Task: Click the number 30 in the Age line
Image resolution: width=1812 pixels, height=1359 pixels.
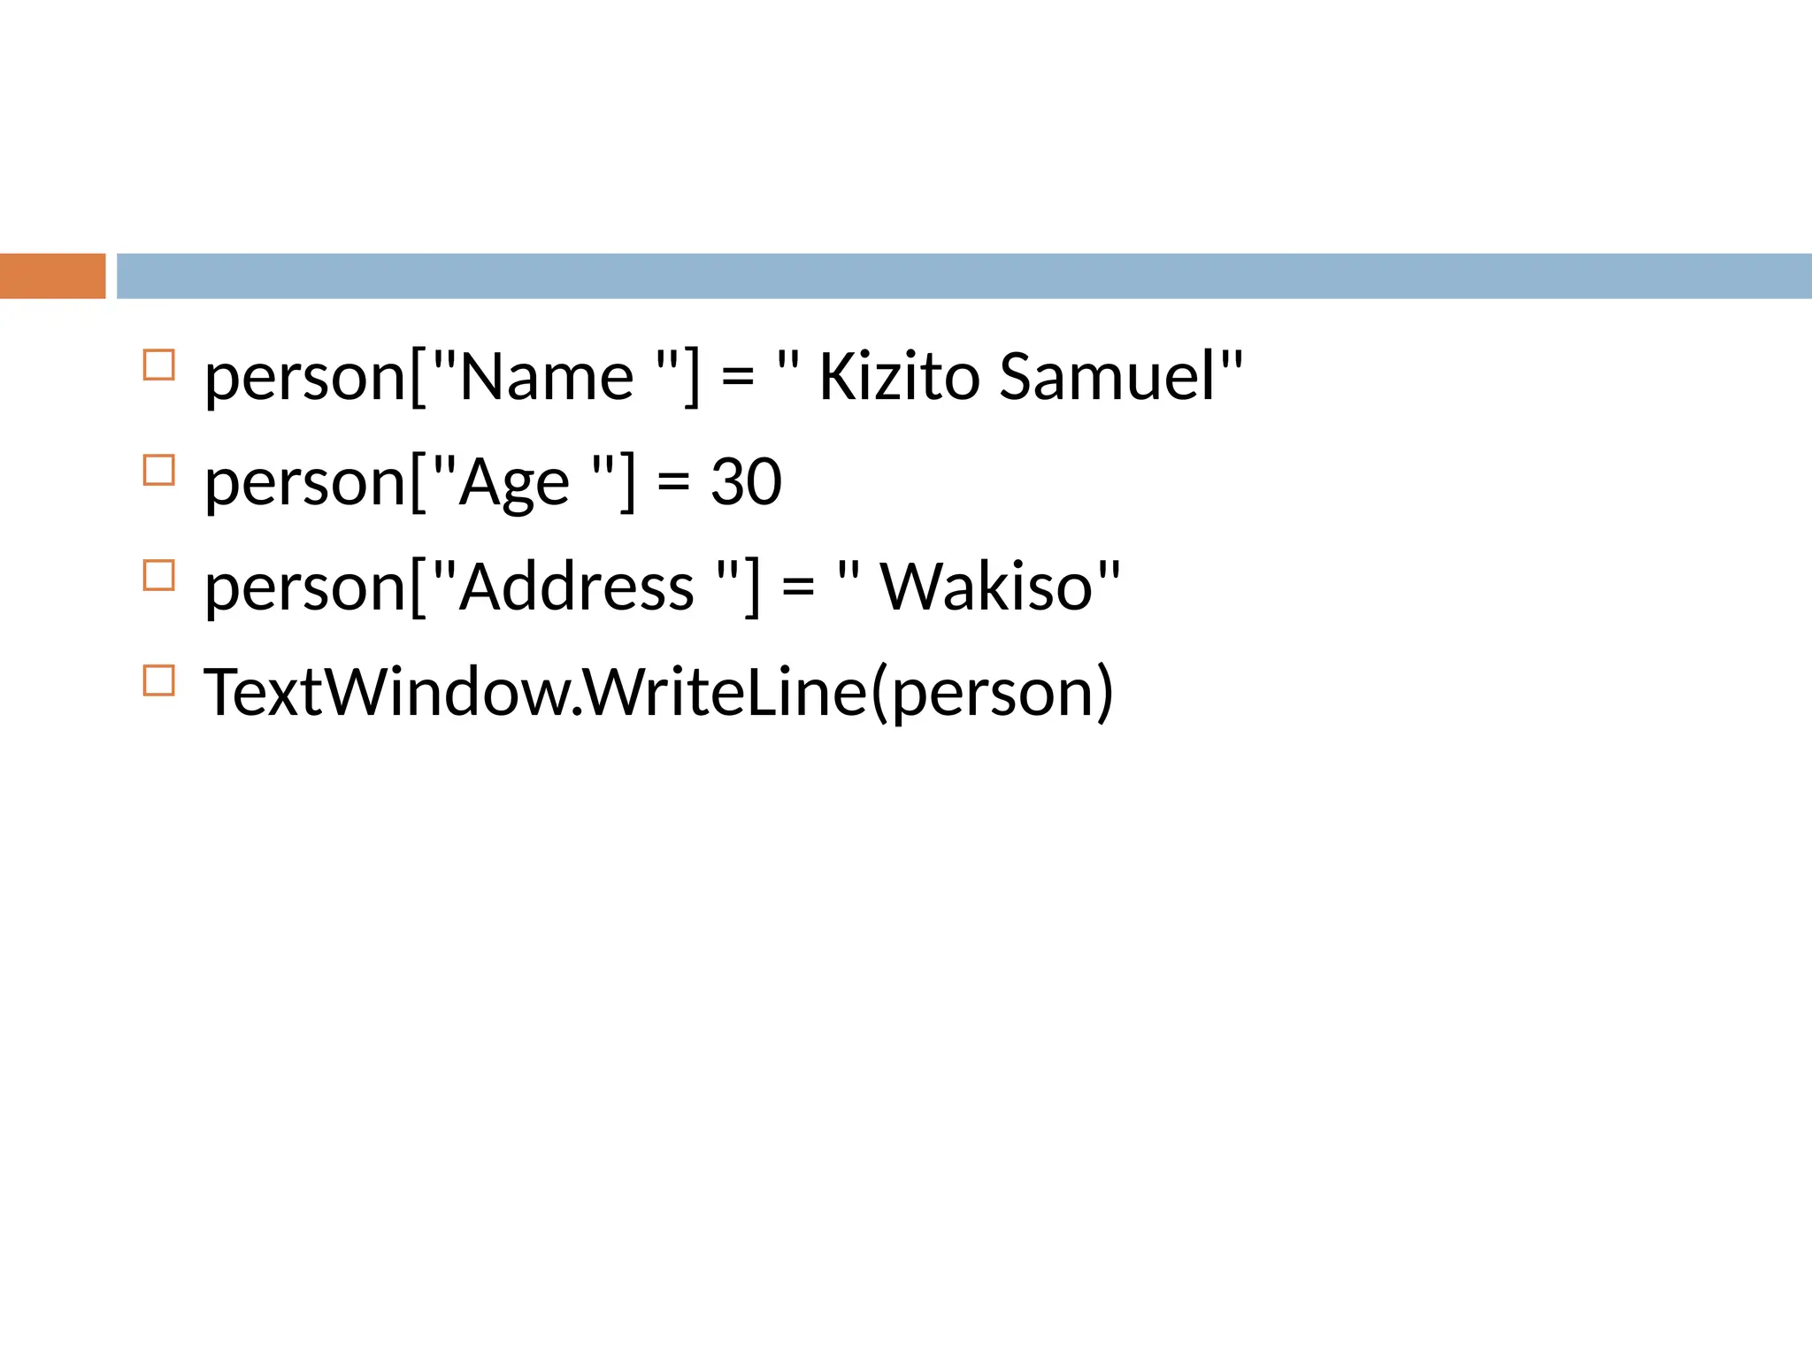Action: coord(746,482)
